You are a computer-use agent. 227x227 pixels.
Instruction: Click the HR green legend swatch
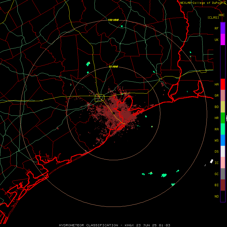(x=223, y=118)
